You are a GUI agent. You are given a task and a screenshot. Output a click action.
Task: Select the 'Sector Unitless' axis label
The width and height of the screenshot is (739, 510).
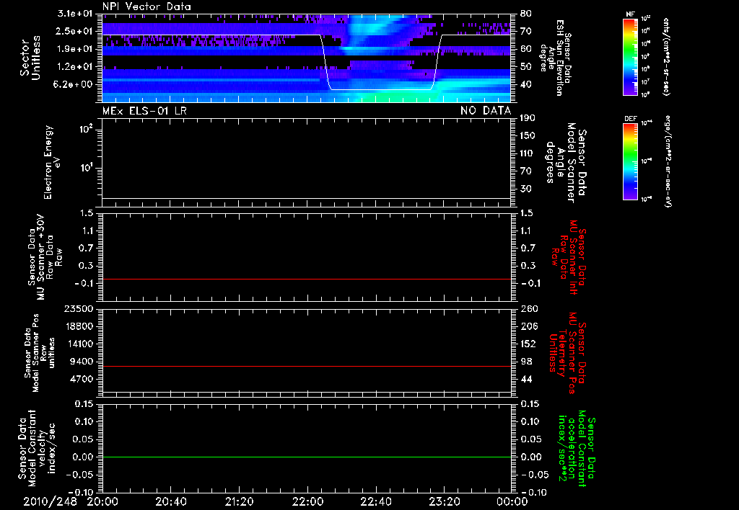pyautogui.click(x=30, y=58)
